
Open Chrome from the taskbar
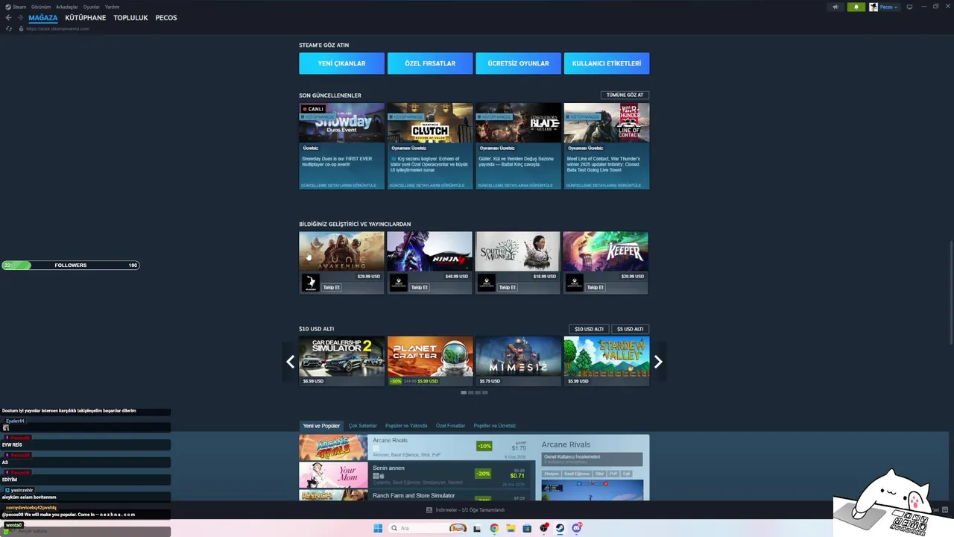click(x=494, y=528)
